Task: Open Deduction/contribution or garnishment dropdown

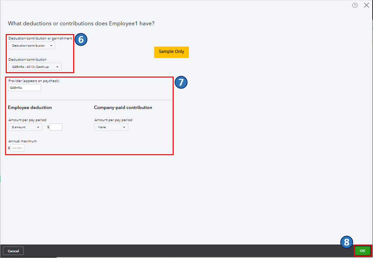Action: [x=32, y=46]
